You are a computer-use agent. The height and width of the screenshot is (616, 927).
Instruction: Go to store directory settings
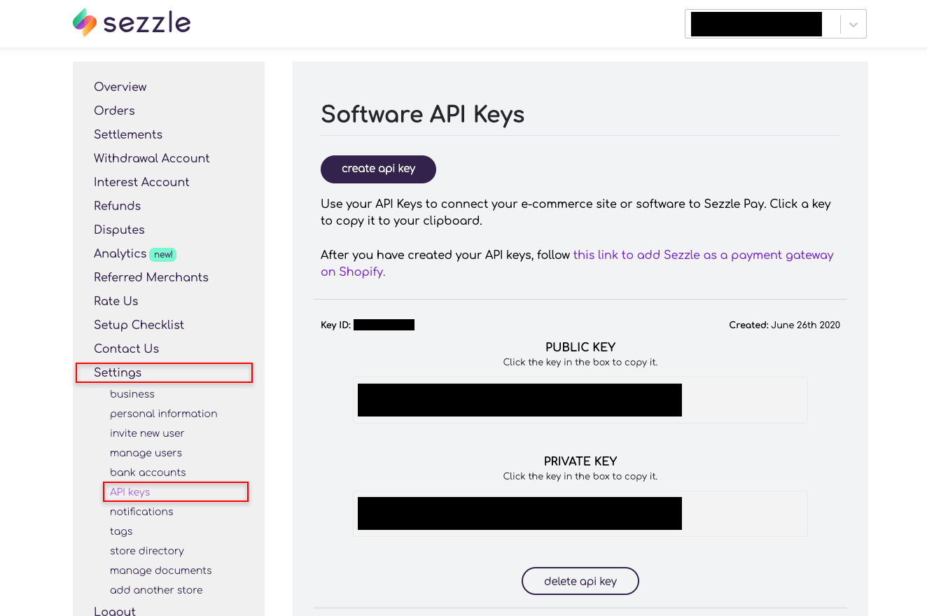click(147, 551)
